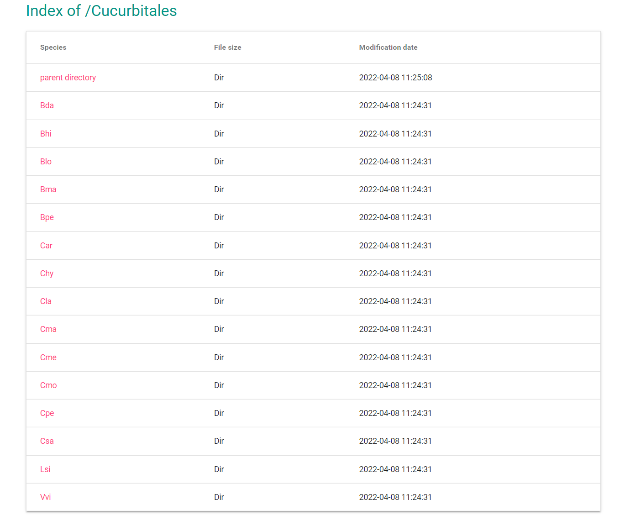
Task: Open the Chy species folder
Action: click(x=47, y=273)
